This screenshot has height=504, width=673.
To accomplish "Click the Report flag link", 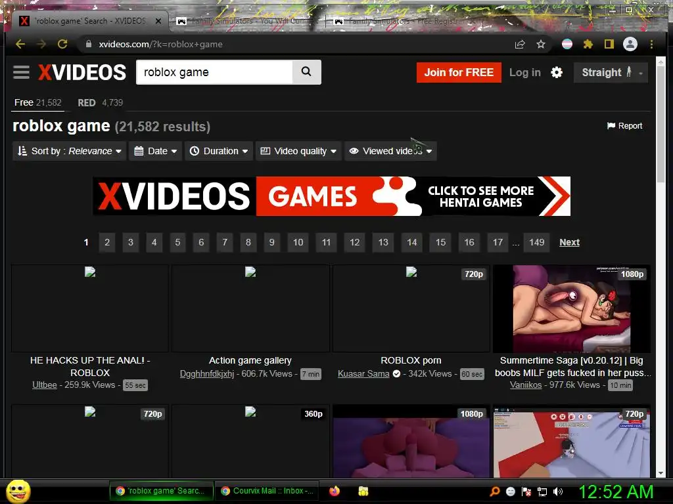I will click(x=624, y=125).
